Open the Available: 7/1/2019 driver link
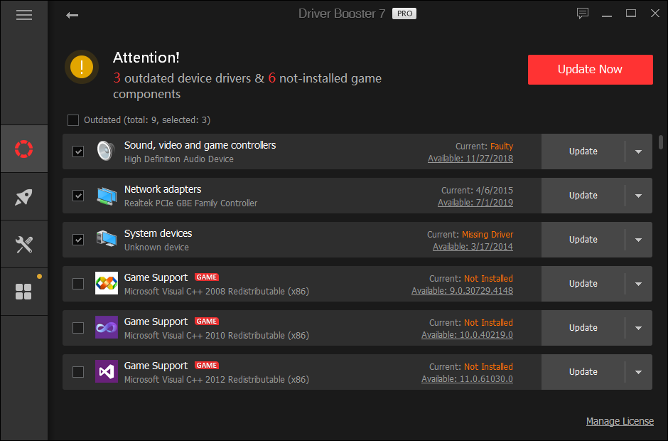The width and height of the screenshot is (668, 441). tap(475, 203)
